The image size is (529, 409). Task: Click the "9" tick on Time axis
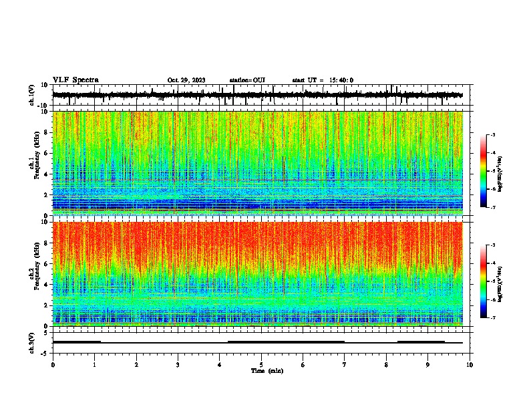click(427, 365)
